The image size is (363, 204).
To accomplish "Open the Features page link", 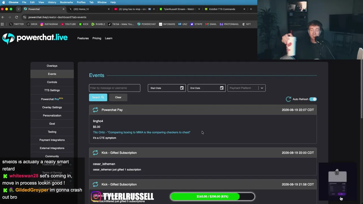I will click(83, 38).
